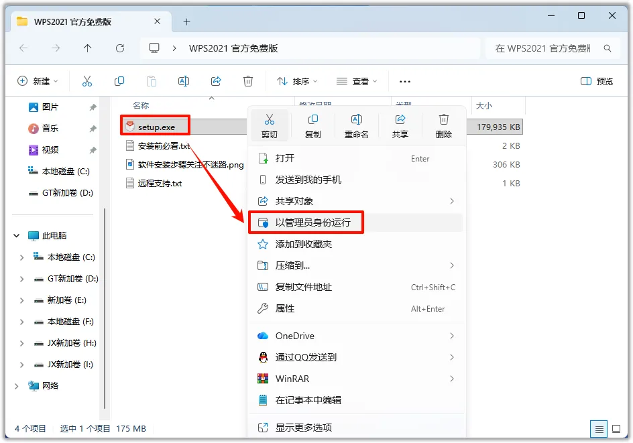Open the OneDrive submenu
633x443 pixels.
[357, 336]
